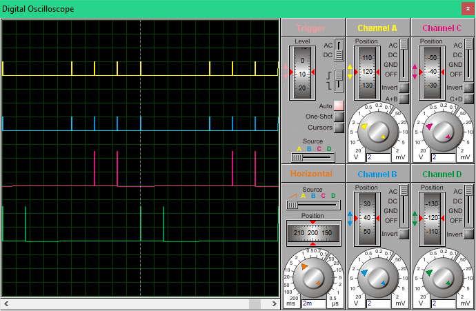Click Channel A OFF label
The image size is (476, 311).
coord(391,74)
